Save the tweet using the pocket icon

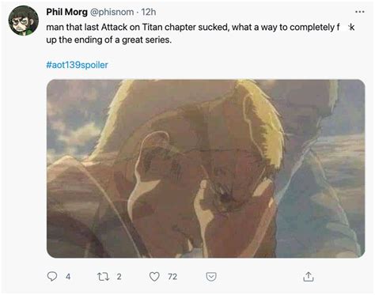pyautogui.click(x=211, y=277)
